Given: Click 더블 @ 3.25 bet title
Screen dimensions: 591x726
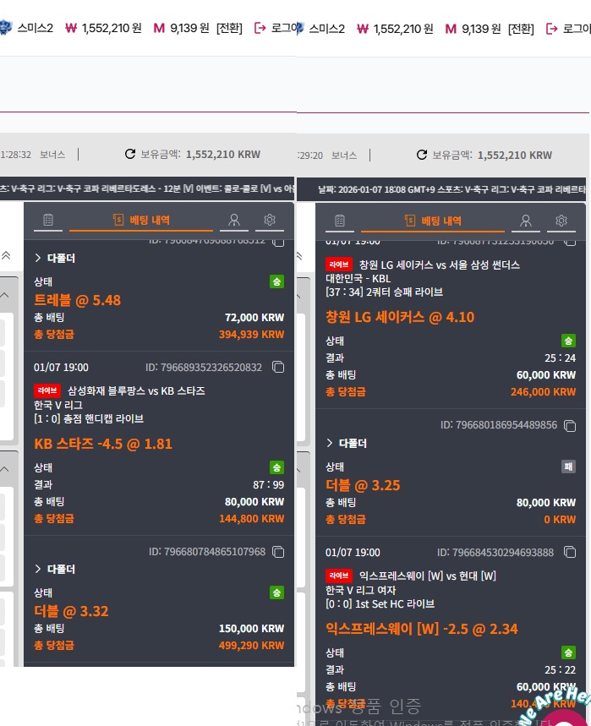Looking at the screenshot, I should click(363, 485).
